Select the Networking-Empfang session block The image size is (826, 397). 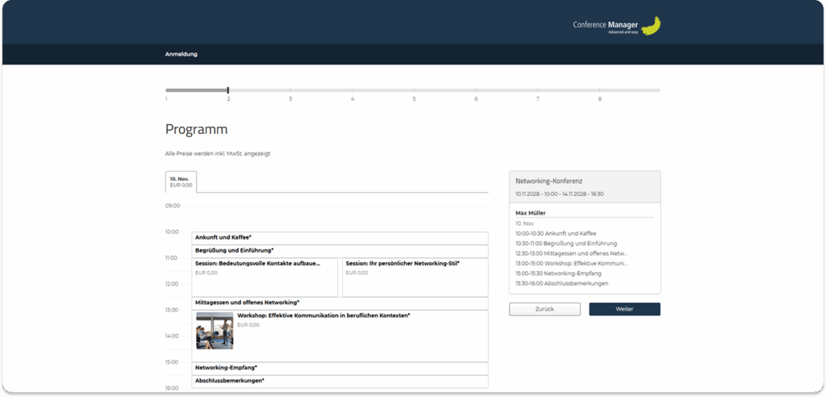[340, 368]
